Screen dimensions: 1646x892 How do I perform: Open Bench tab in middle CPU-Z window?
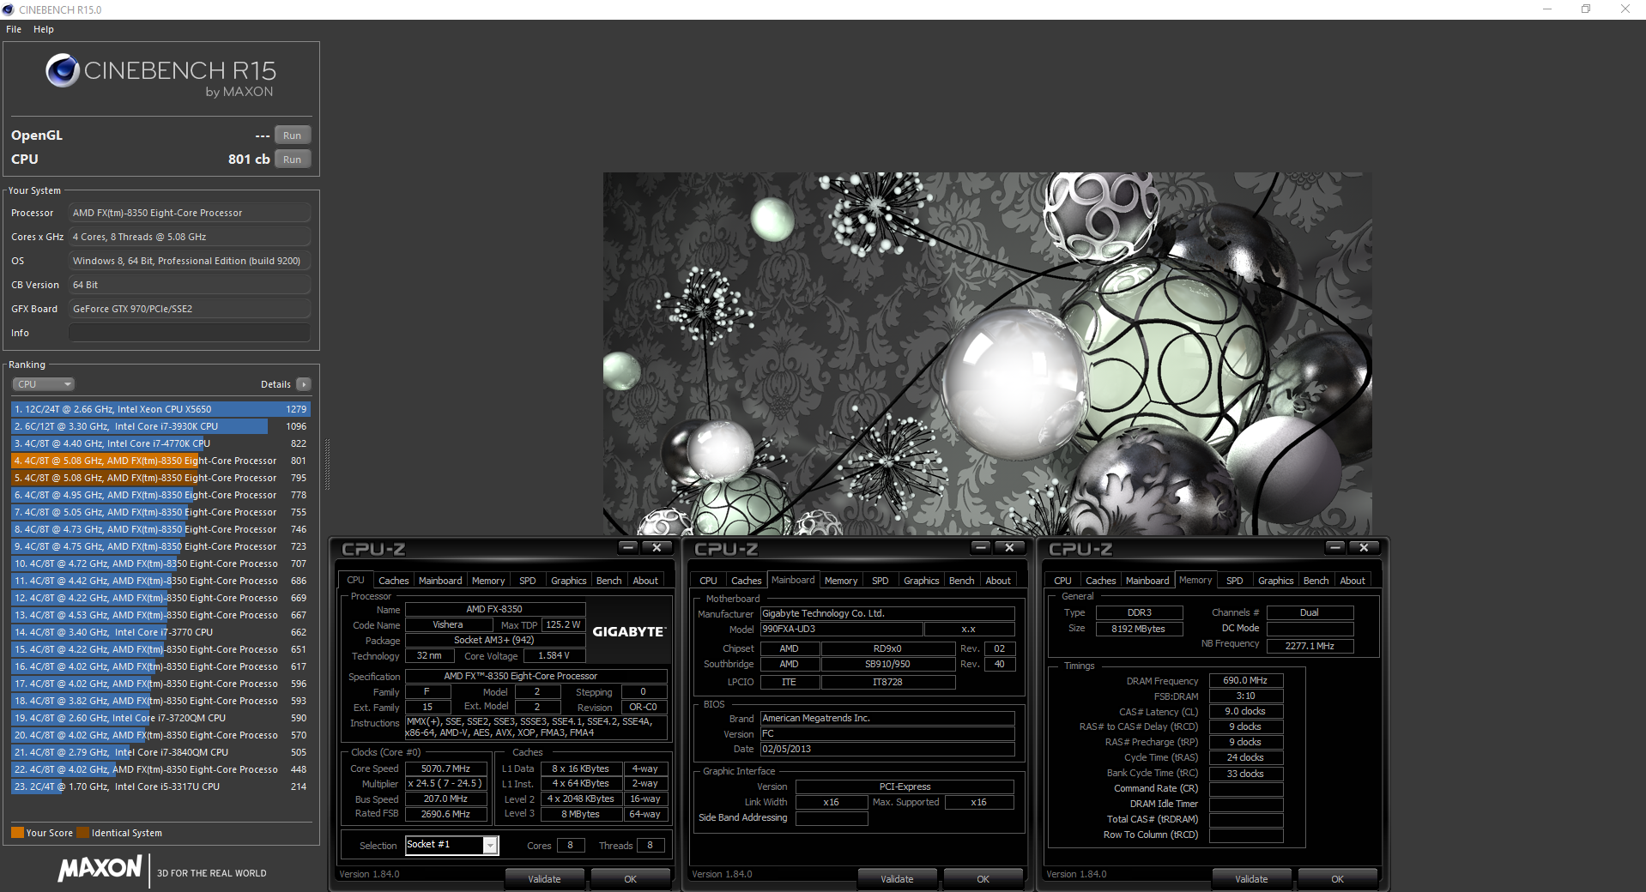(962, 581)
